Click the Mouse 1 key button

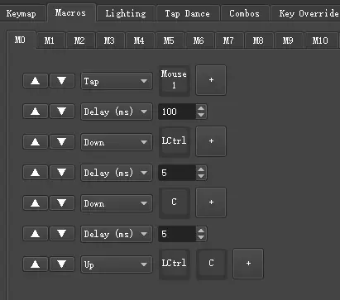174,80
